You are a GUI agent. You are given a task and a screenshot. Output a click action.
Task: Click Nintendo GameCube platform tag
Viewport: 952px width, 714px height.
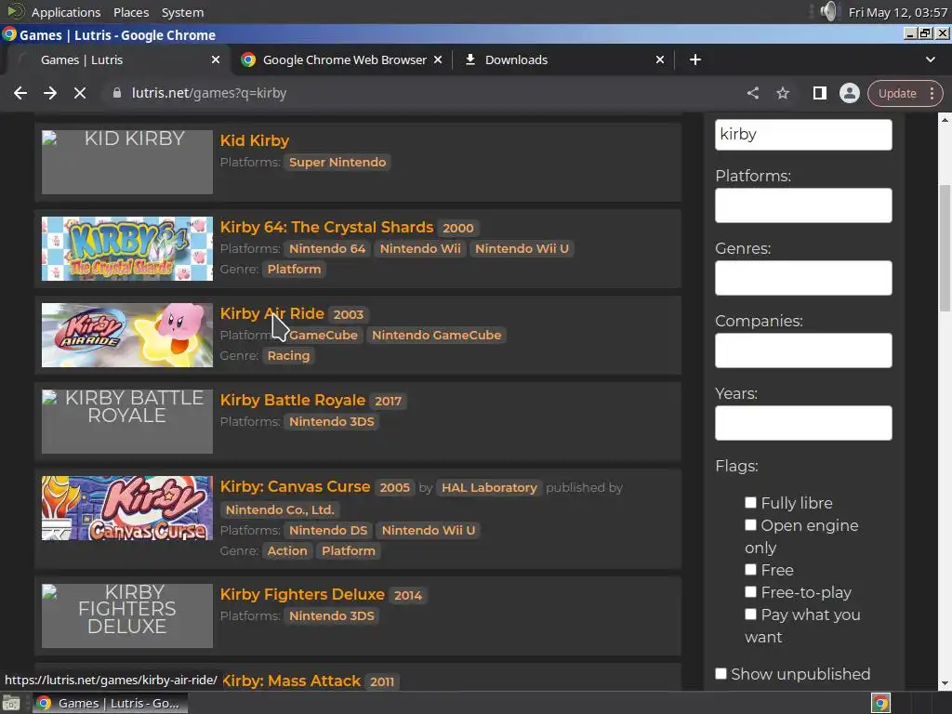pyautogui.click(x=437, y=335)
